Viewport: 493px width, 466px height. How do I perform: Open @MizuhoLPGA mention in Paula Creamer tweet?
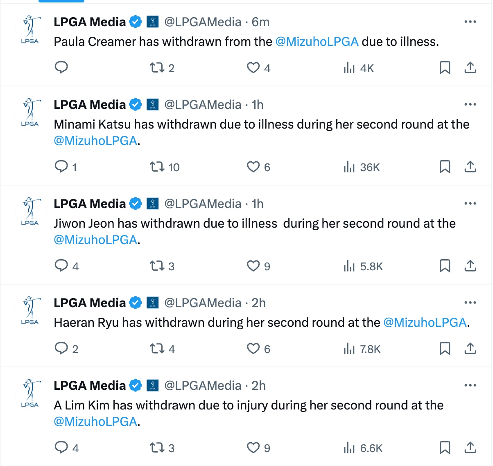point(317,42)
